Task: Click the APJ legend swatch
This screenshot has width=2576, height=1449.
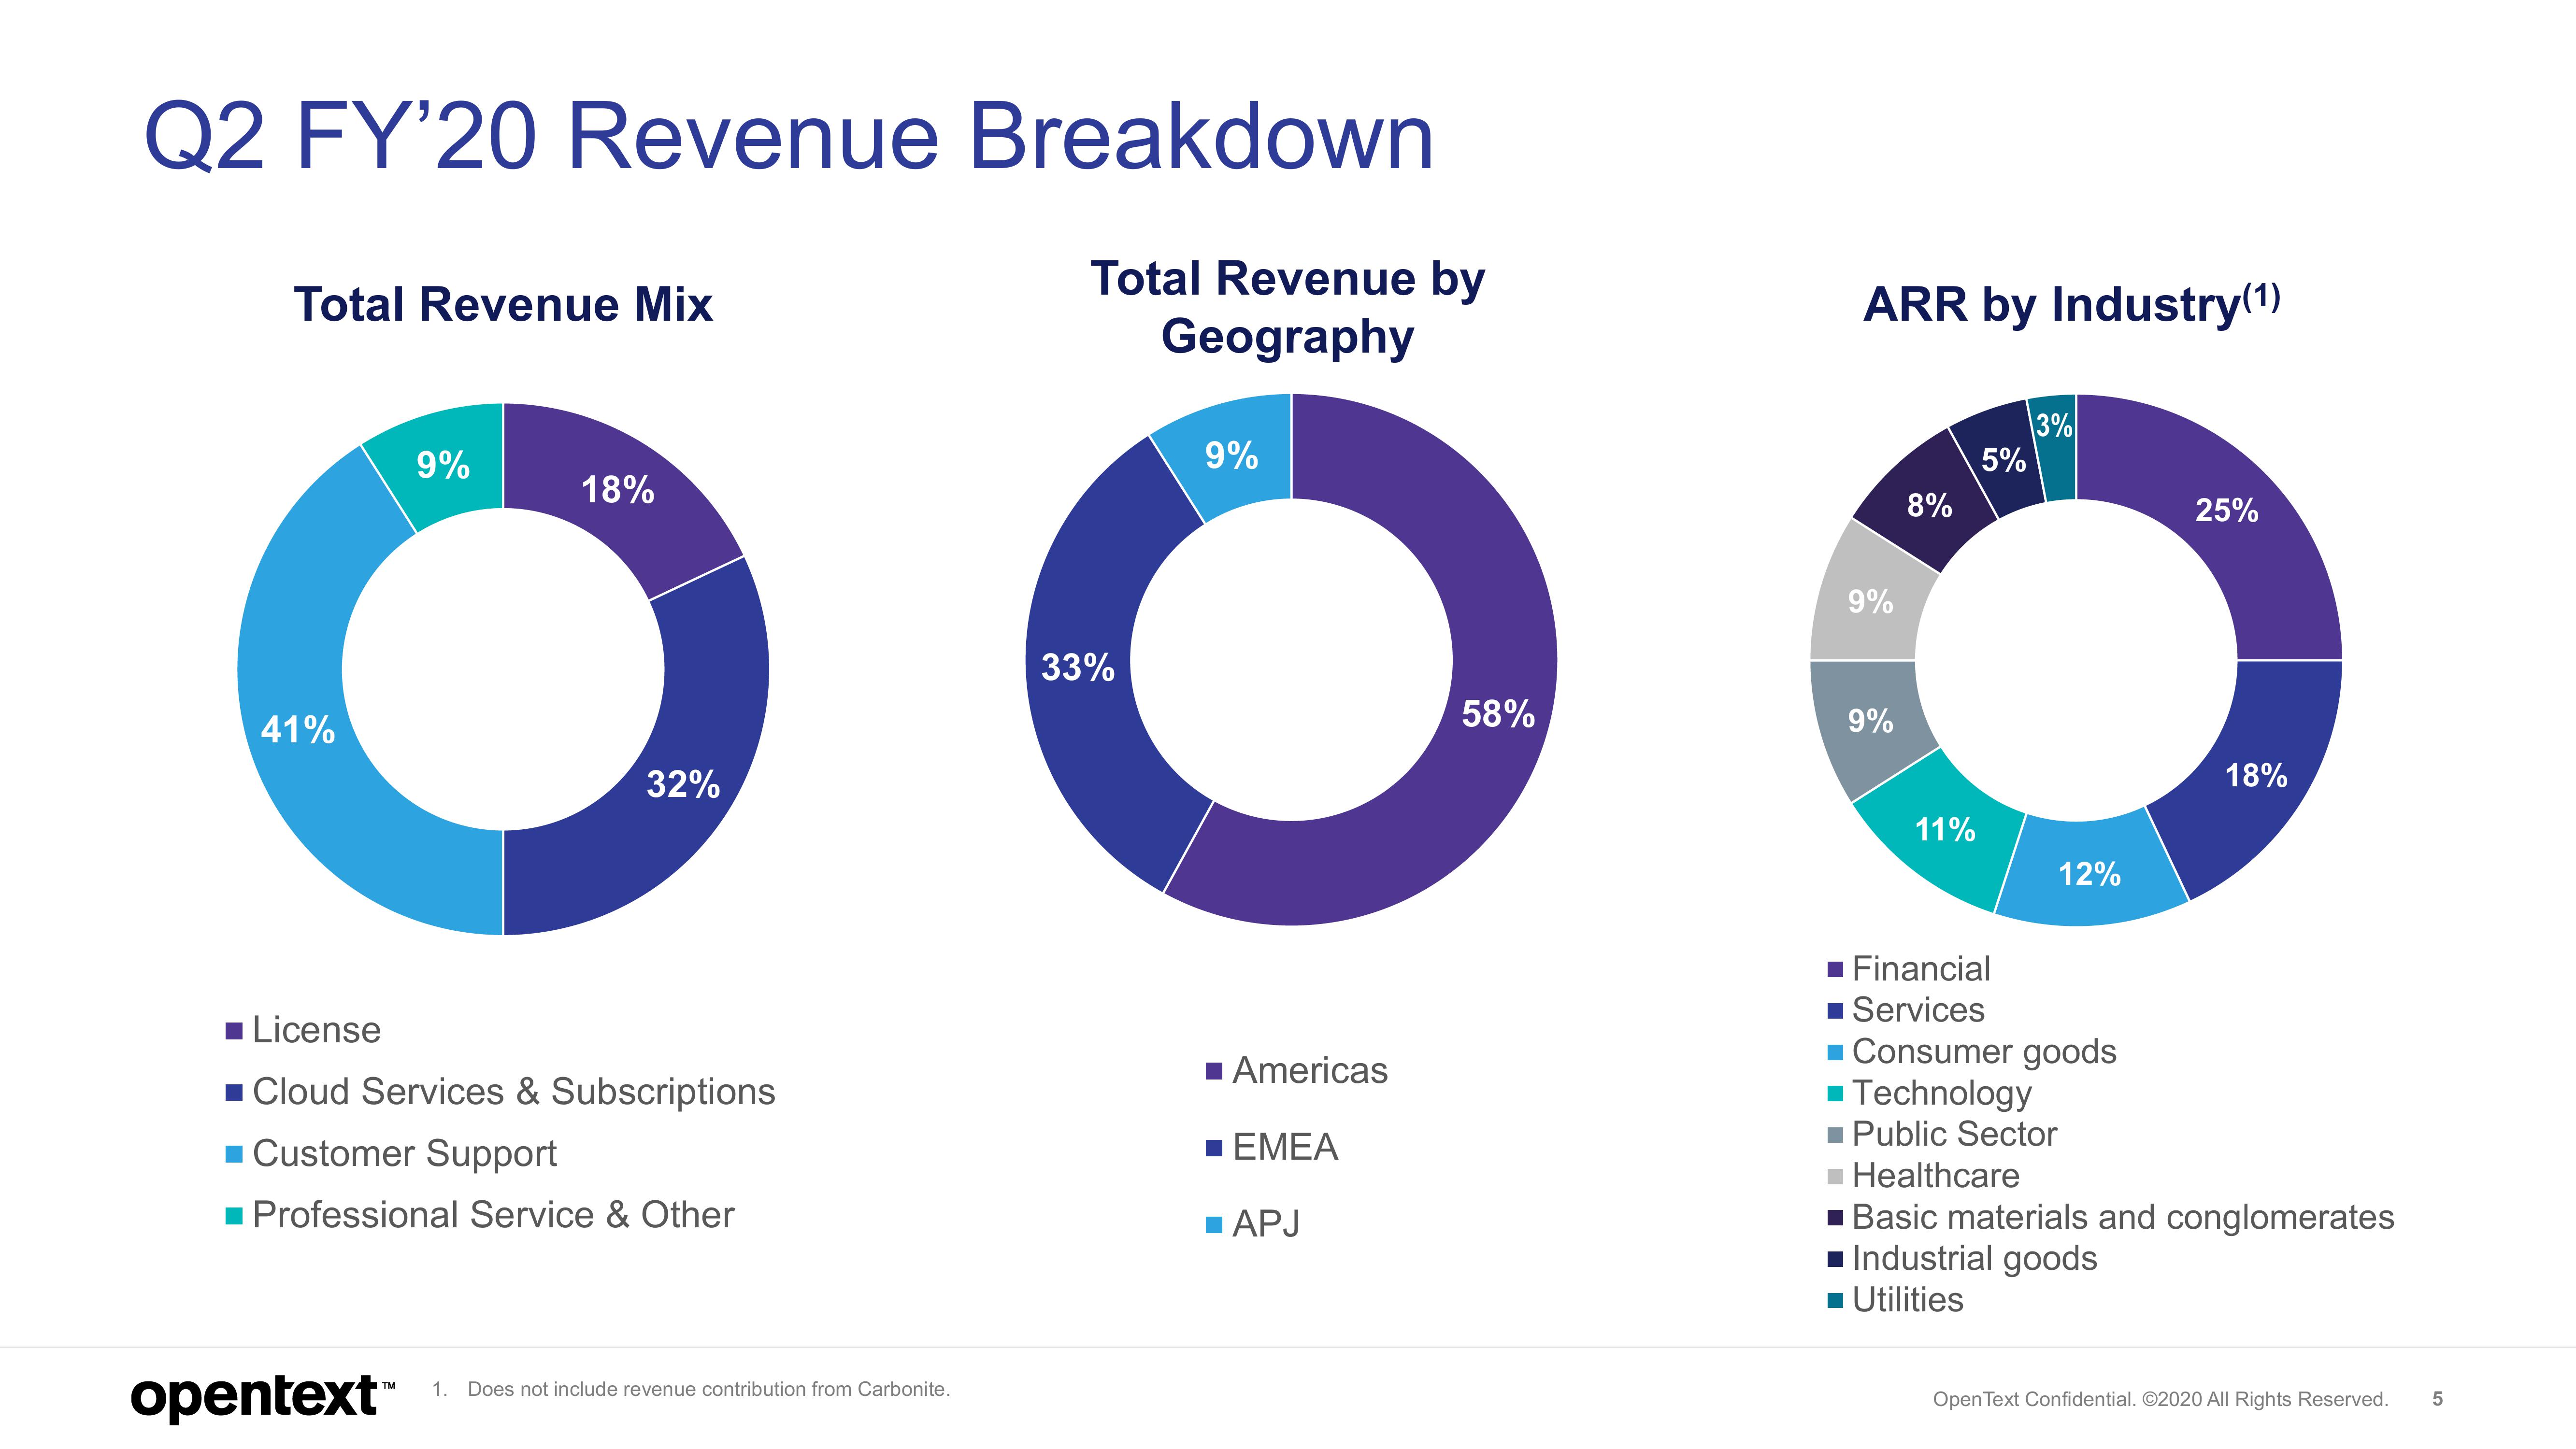Action: pyautogui.click(x=1214, y=1225)
